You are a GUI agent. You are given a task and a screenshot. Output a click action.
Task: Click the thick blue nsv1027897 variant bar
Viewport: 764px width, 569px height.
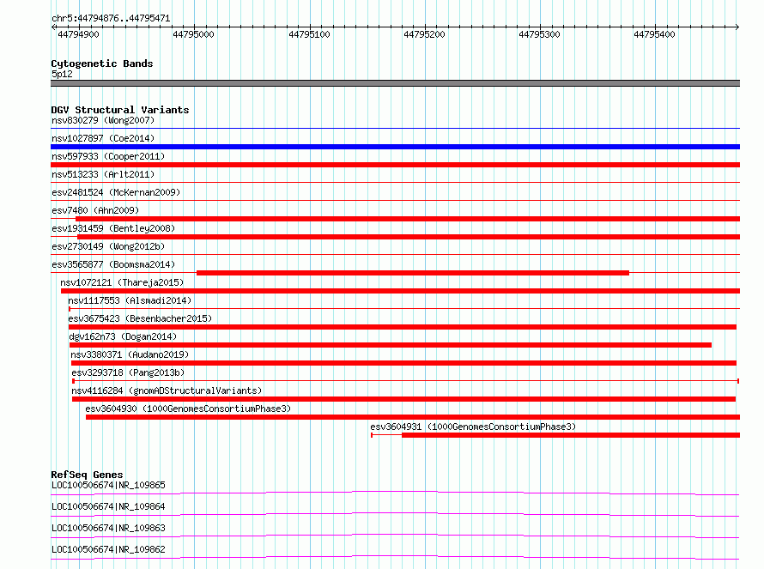pos(395,147)
